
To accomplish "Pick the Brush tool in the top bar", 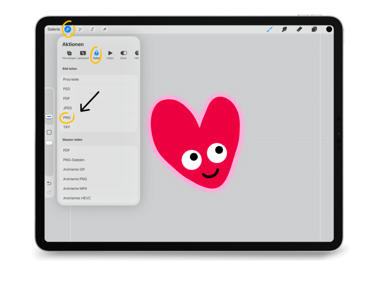I will coord(270,29).
